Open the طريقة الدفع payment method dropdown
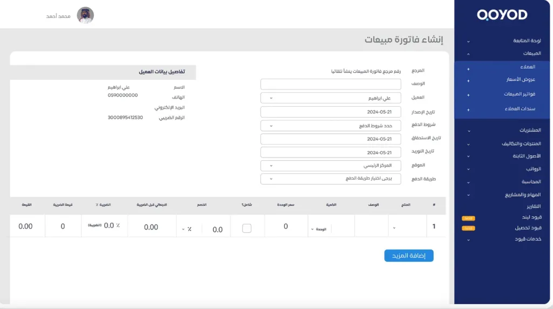The height and width of the screenshot is (309, 553). (331, 178)
